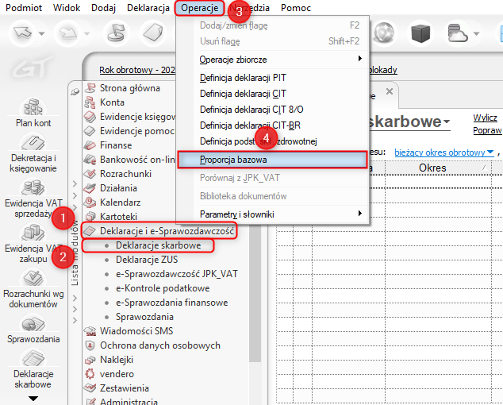The image size is (503, 405).
Task: Expand Parametry i słowniki submenu
Action: (281, 214)
